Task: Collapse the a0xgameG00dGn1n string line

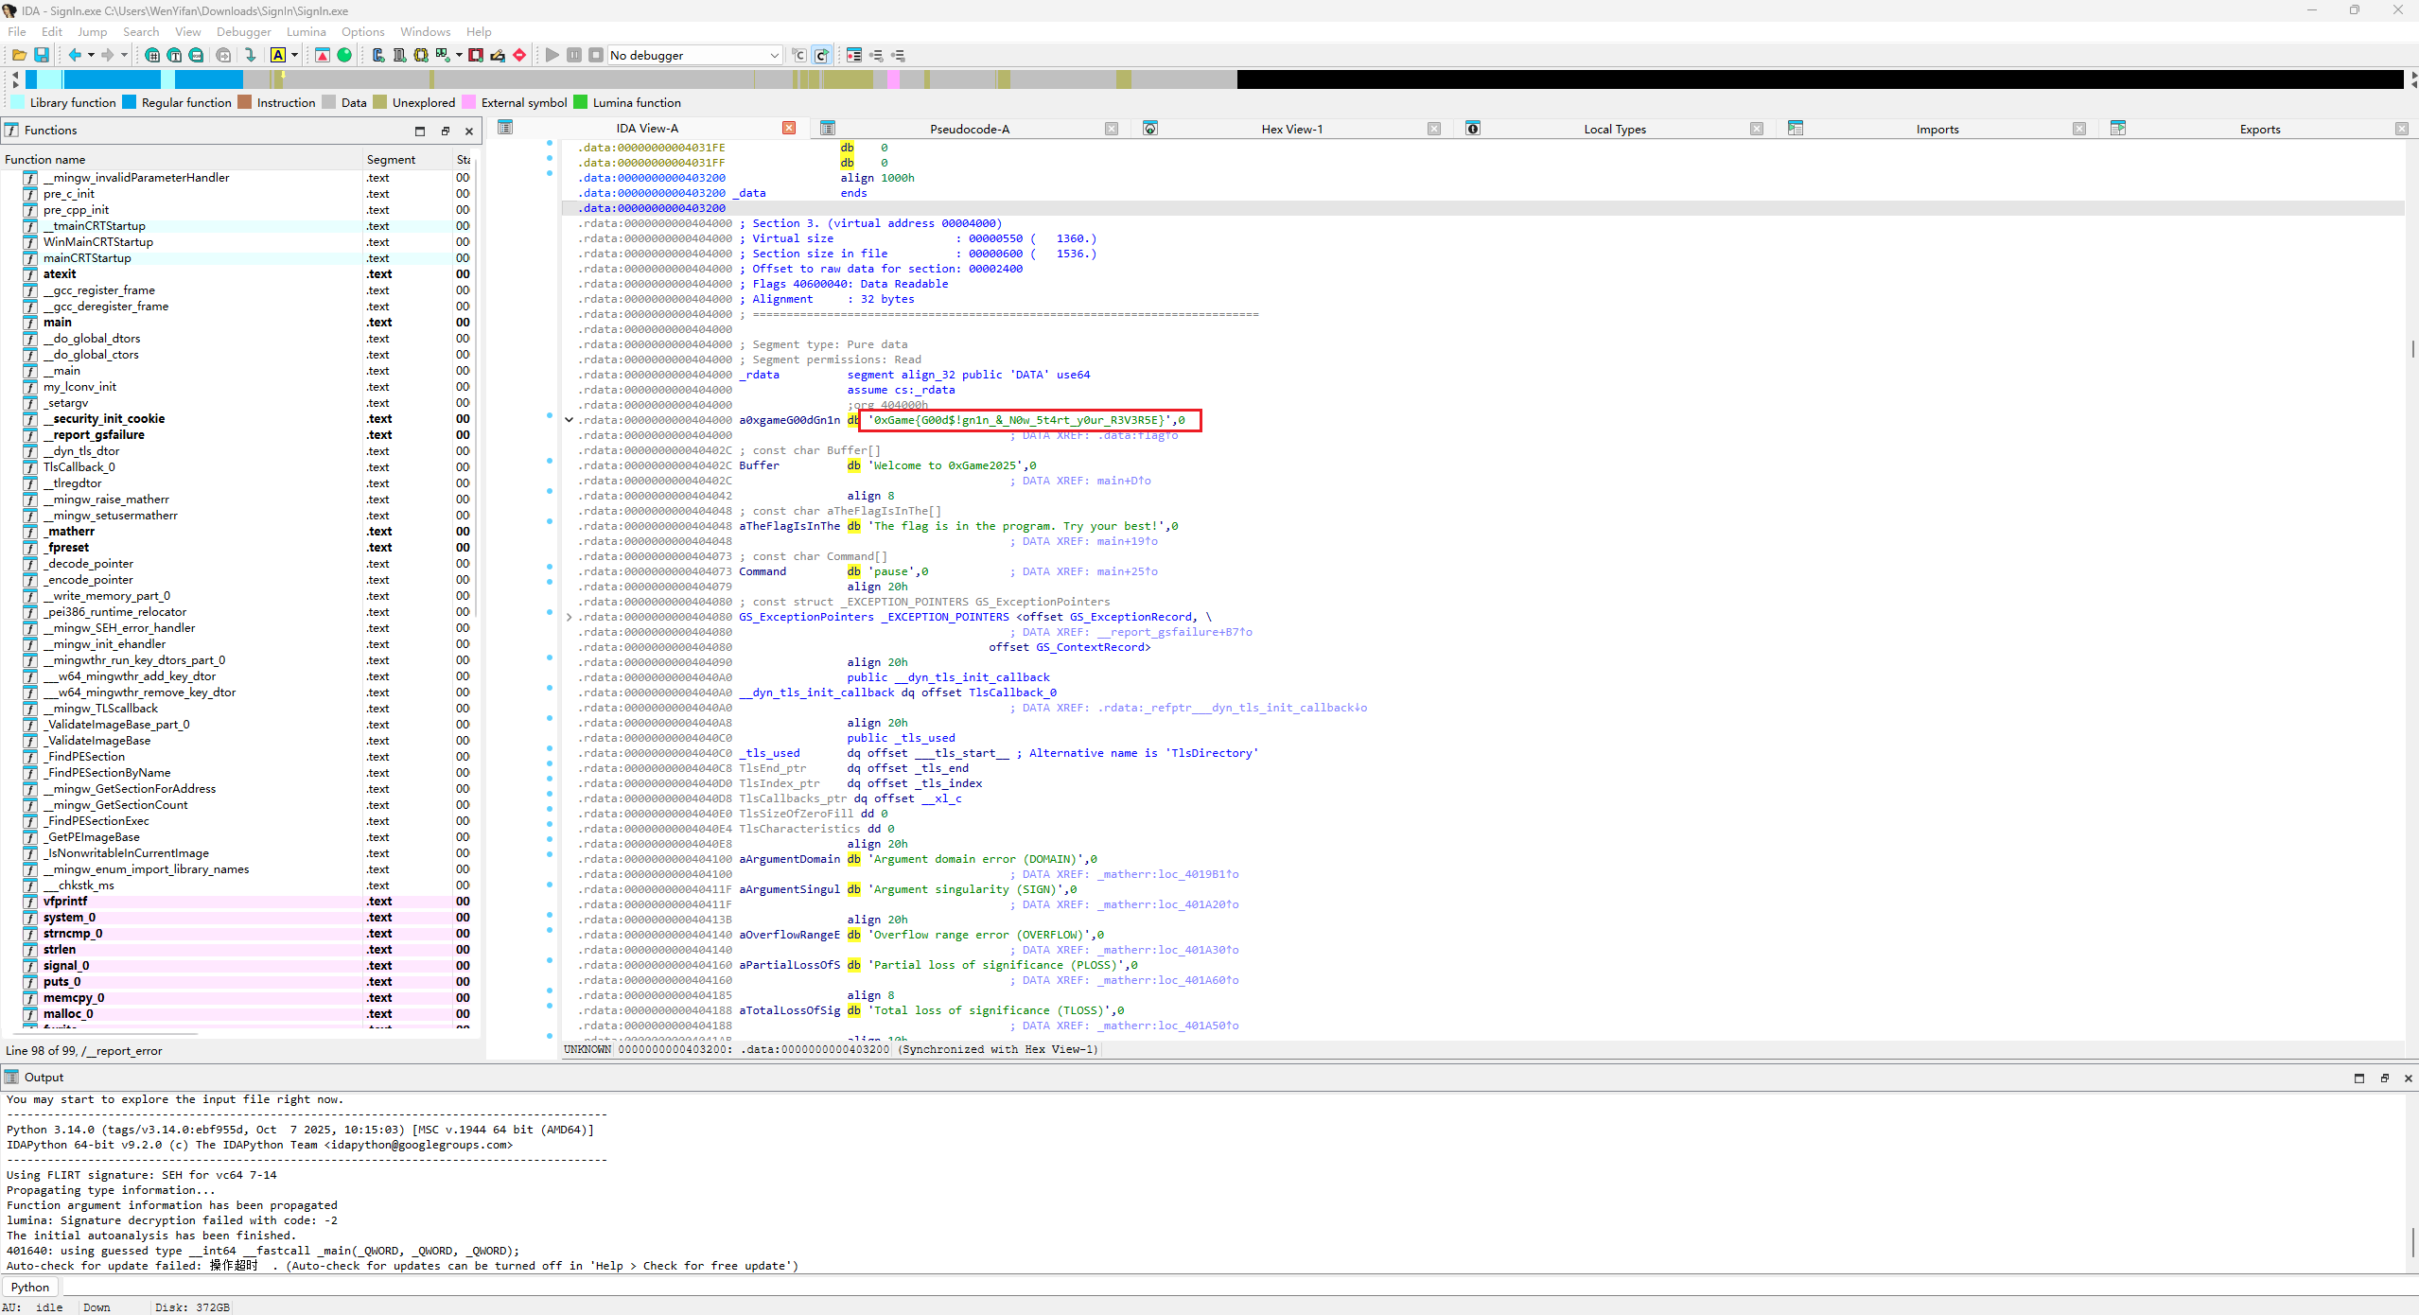Action: pos(570,420)
